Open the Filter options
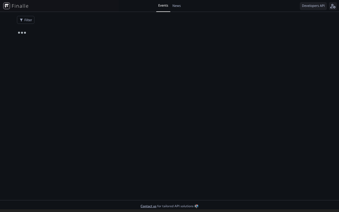Screen dimensions: 339x212 [x=26, y=20]
